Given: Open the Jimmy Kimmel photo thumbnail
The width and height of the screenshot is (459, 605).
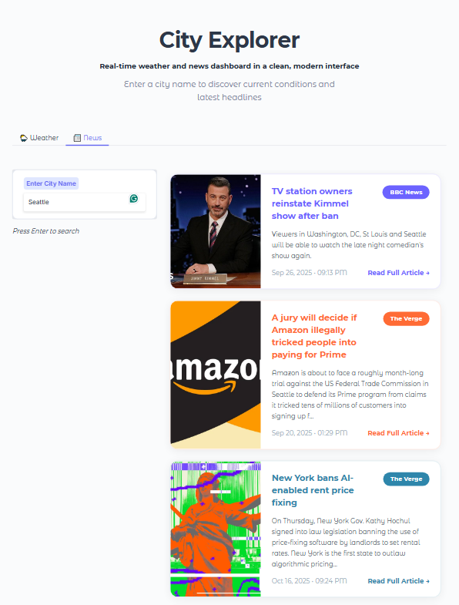Looking at the screenshot, I should click(216, 231).
